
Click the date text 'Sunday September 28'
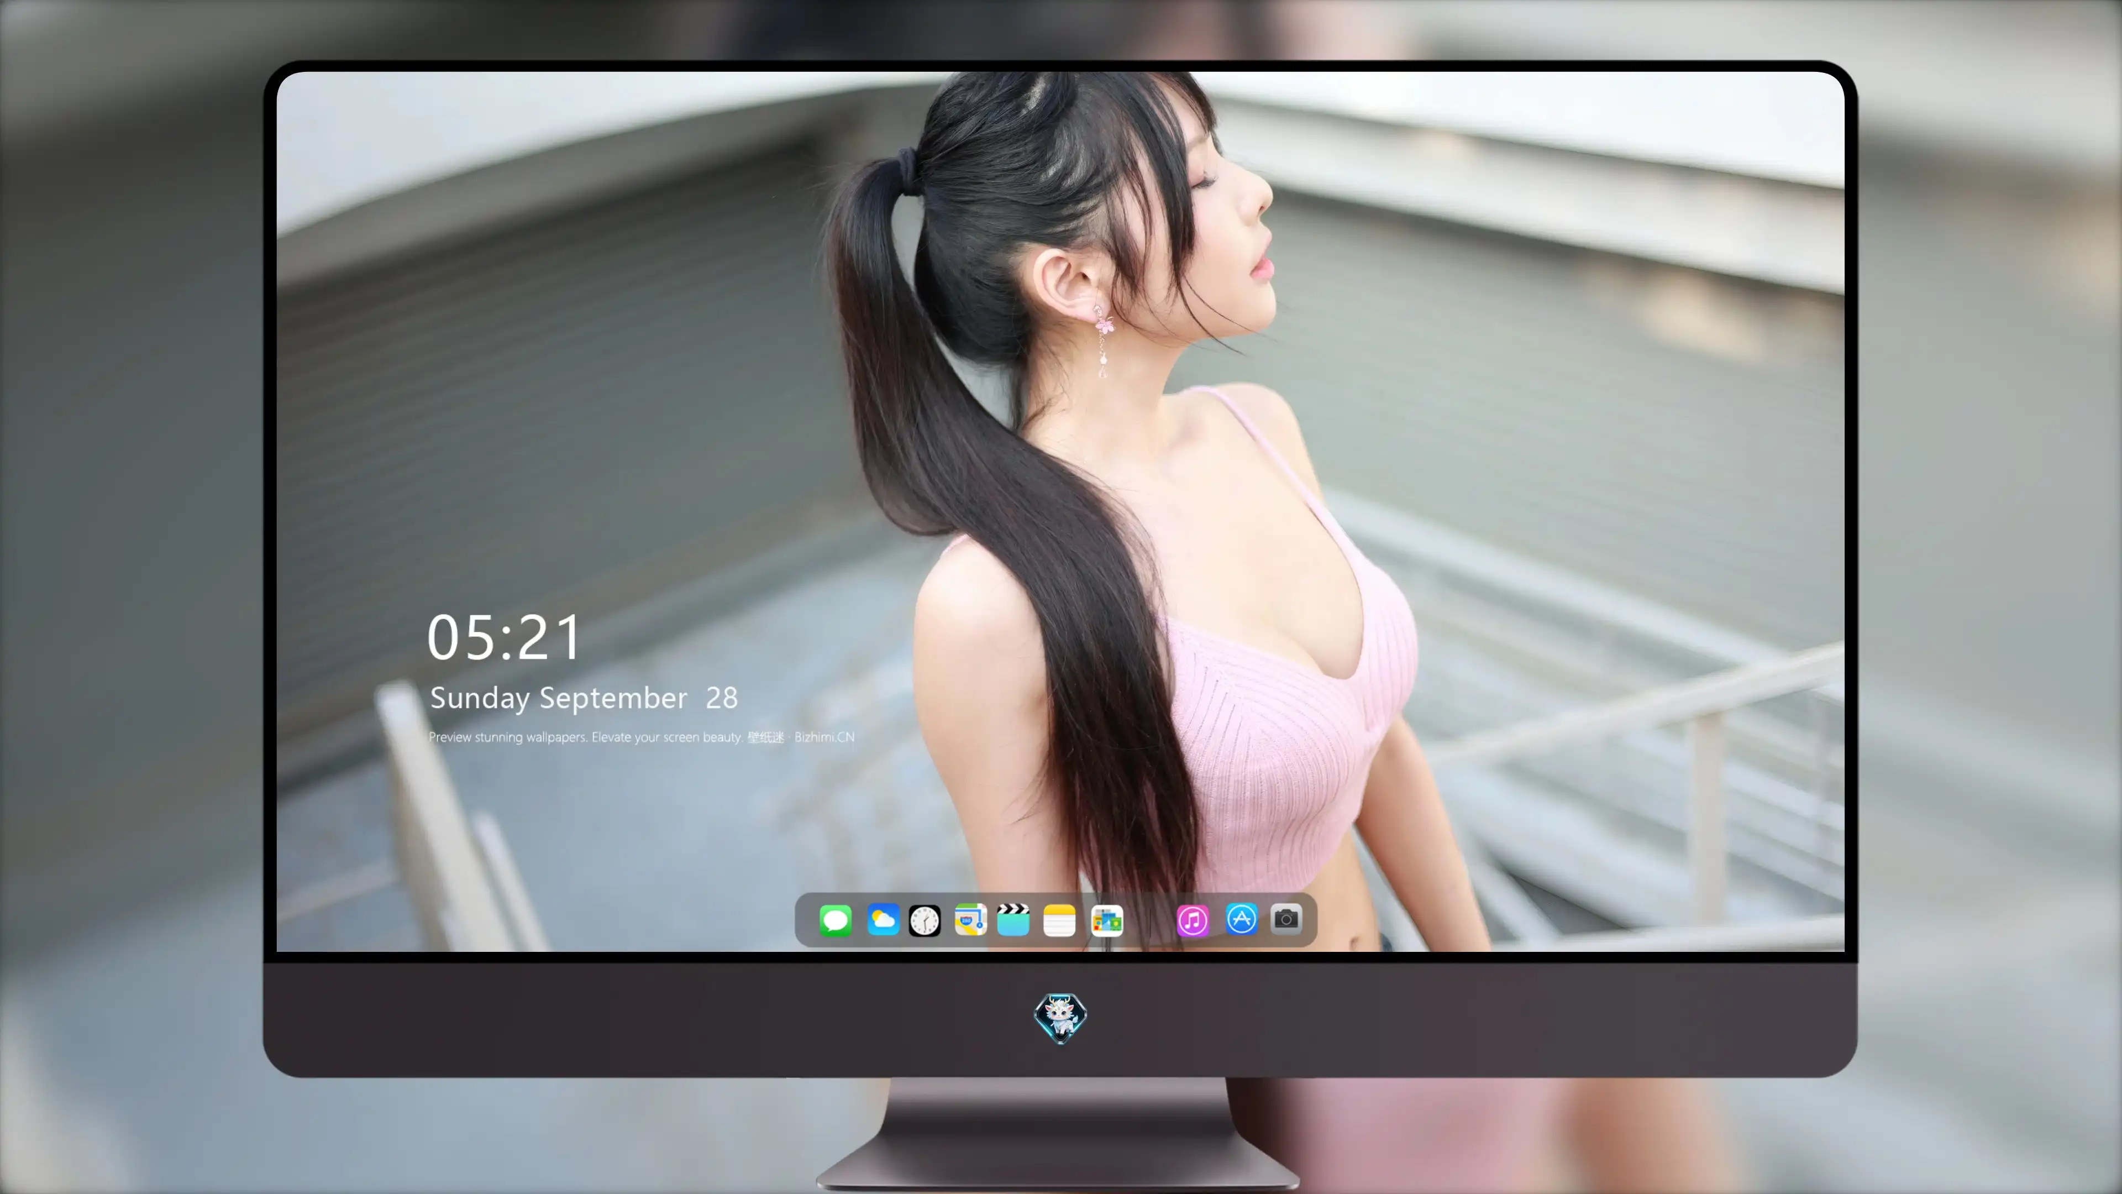583,698
